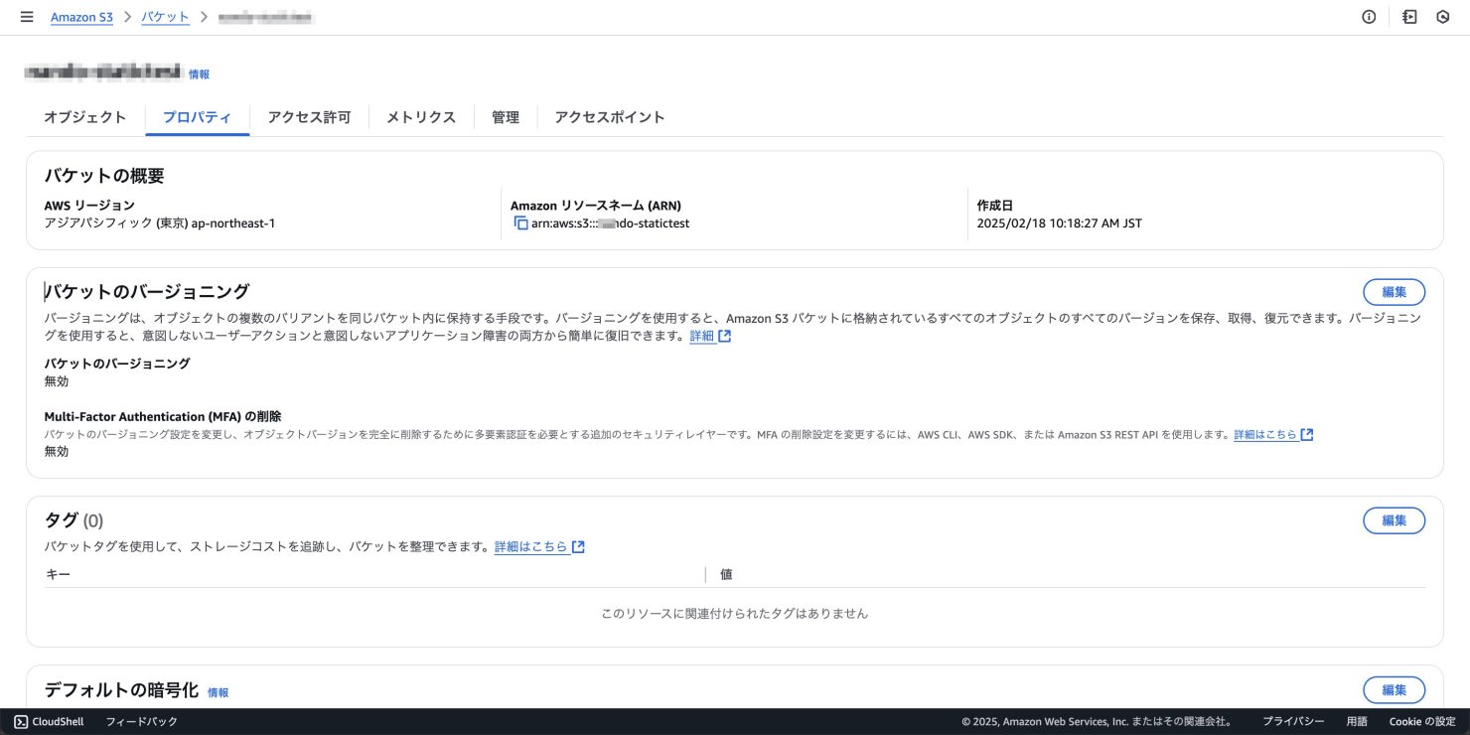
Task: Edit the バケットのバージョニング settings
Action: (x=1394, y=292)
